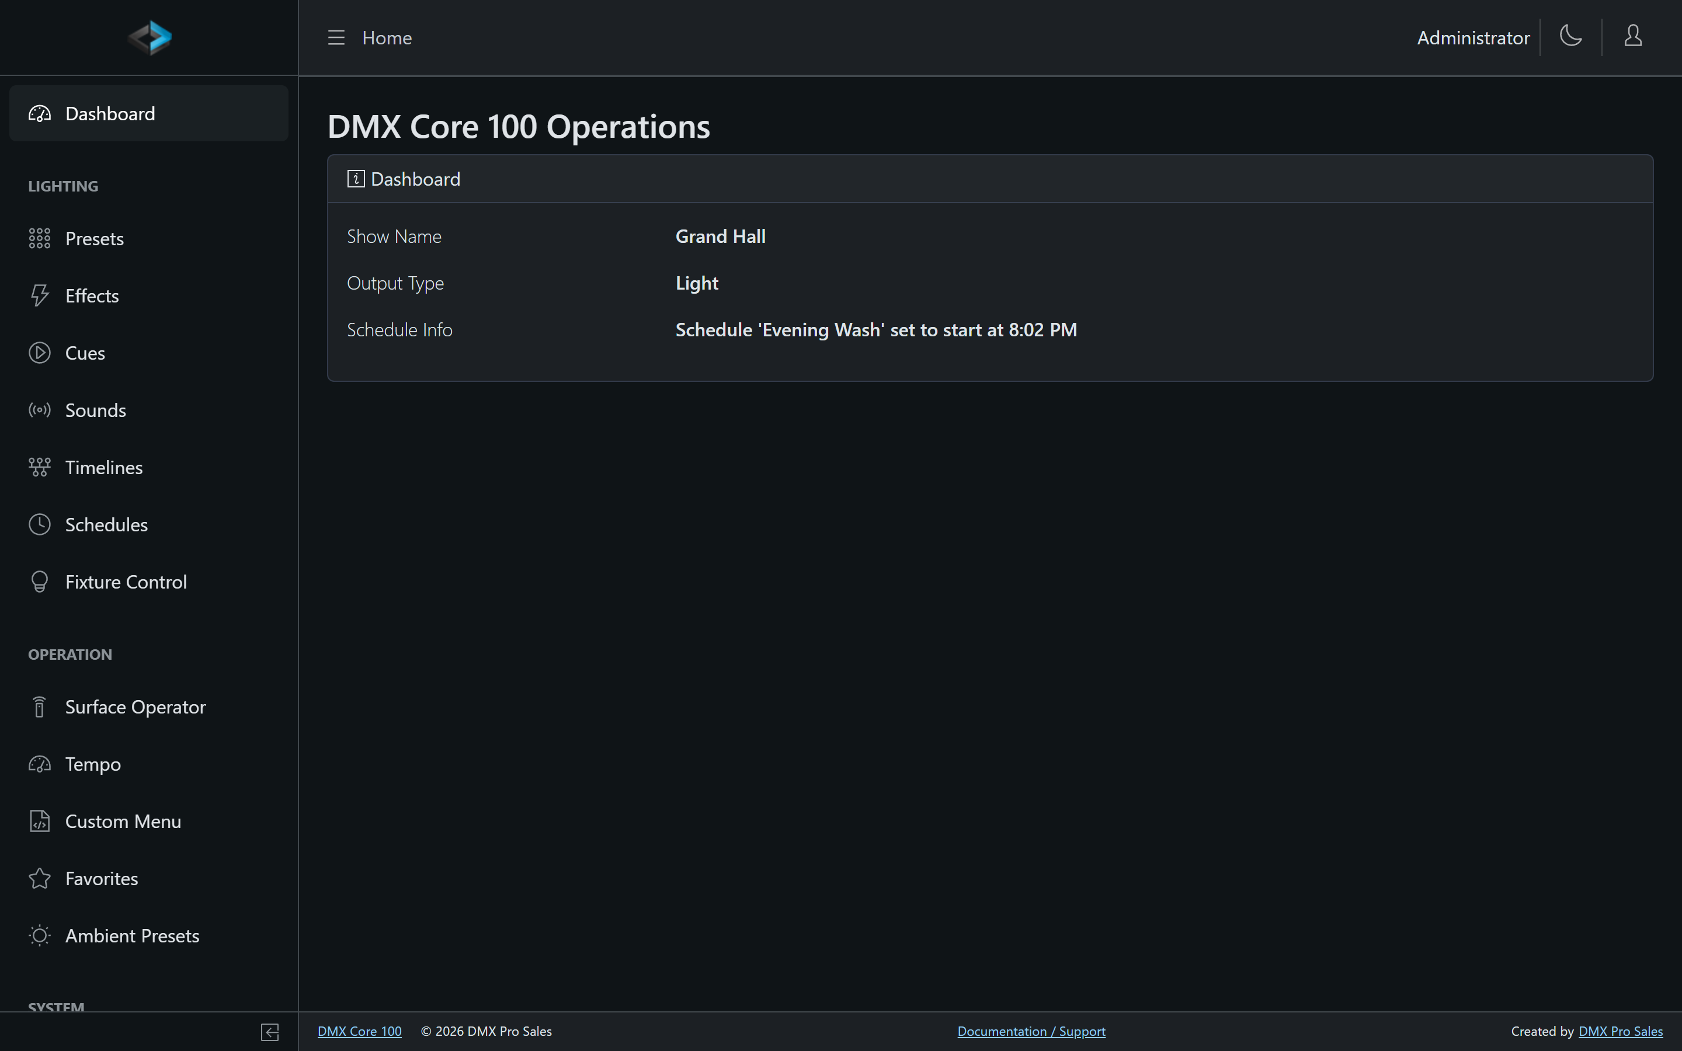
Task: Toggle the hamburger sidebar menu icon
Action: pos(336,37)
